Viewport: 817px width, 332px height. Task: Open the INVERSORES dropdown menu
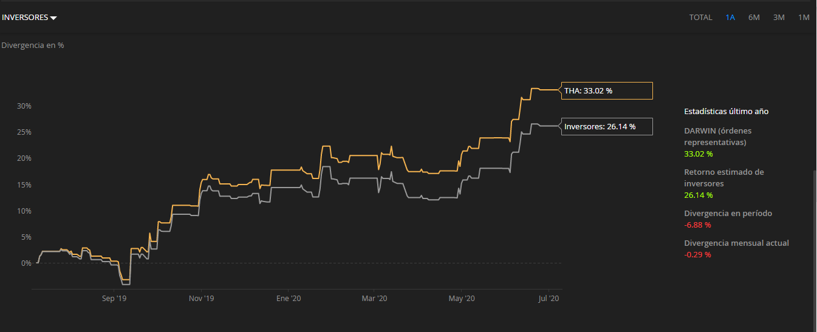click(x=29, y=18)
